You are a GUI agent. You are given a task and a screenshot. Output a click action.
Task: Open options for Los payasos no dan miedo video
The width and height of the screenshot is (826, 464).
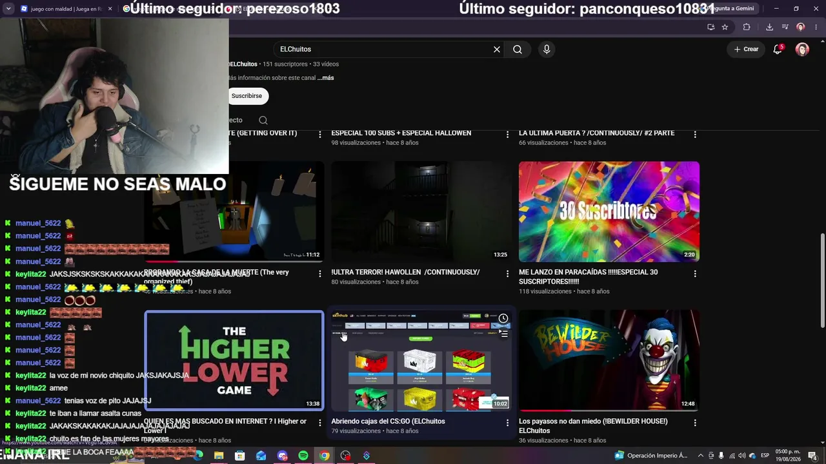[695, 423]
